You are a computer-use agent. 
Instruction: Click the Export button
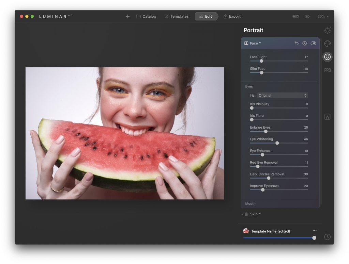[x=232, y=16]
